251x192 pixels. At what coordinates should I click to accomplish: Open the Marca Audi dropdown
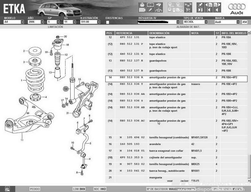(238, 22)
